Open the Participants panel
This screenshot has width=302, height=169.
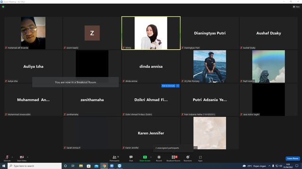tap(115, 158)
